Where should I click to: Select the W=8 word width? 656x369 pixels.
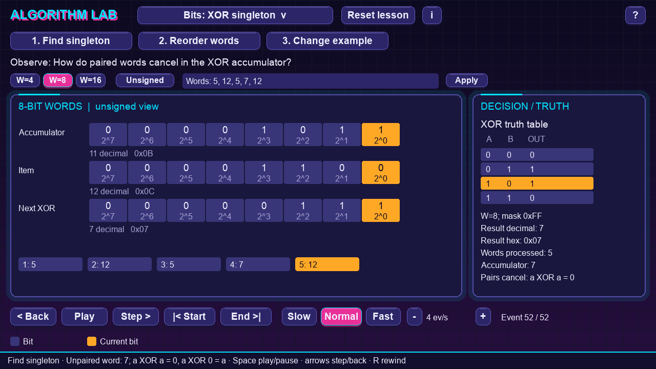tap(58, 80)
